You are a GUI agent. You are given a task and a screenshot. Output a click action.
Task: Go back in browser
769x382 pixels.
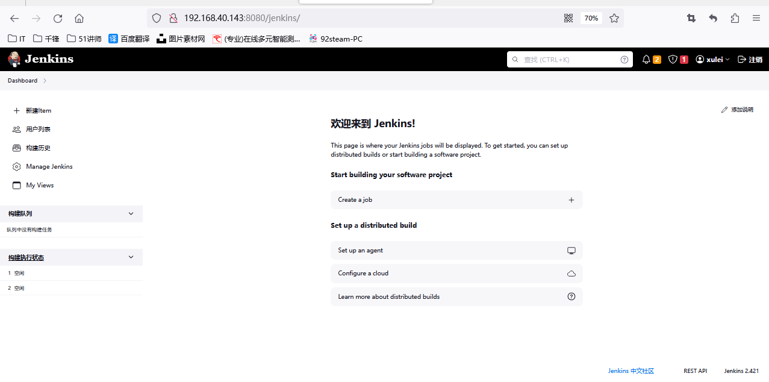14,18
